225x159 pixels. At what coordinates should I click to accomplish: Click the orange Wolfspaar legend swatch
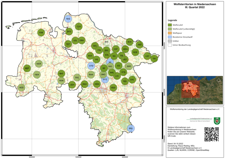coord(170,33)
